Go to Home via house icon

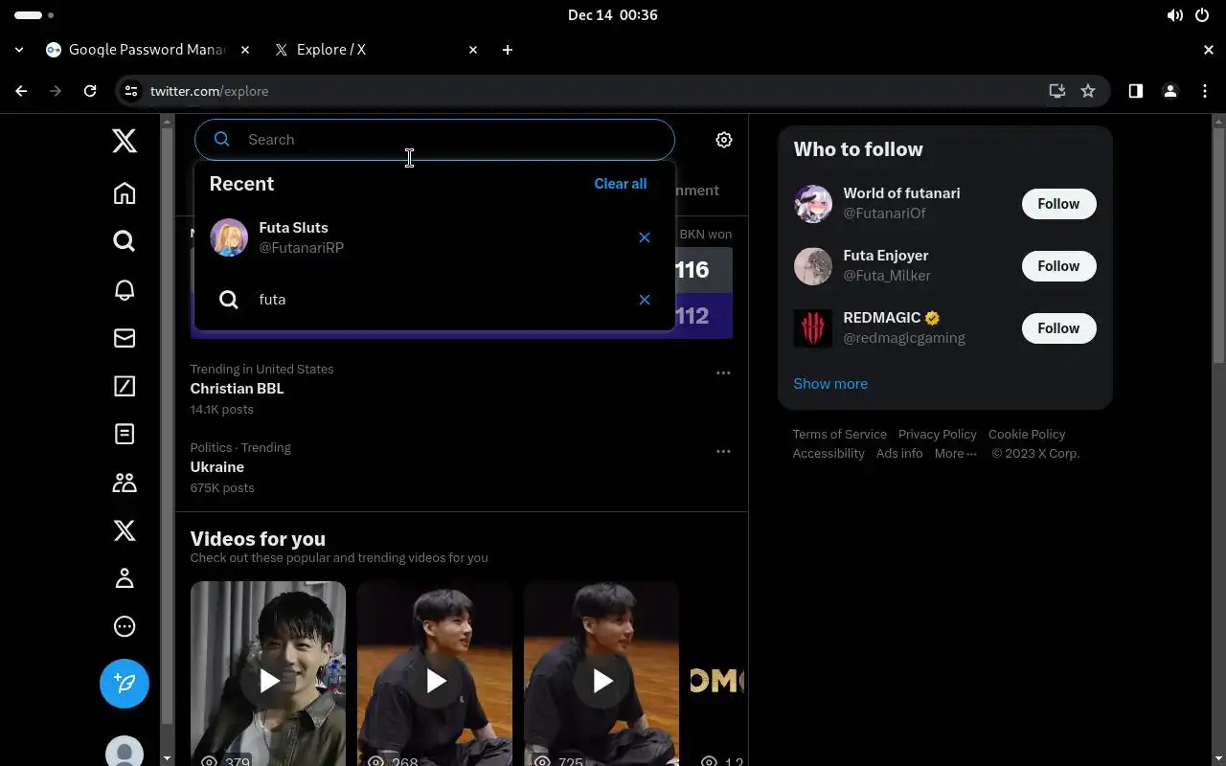coord(125,193)
